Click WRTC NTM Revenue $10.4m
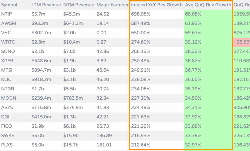250x151 pixels. click(72, 42)
